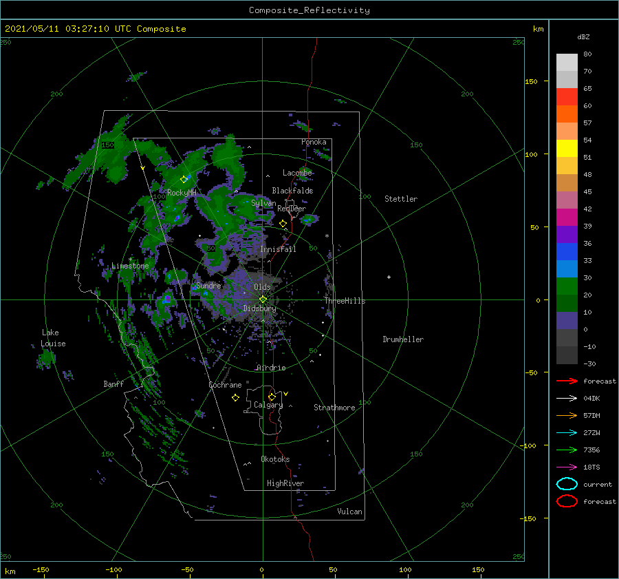Screen dimensions: 619x579
Task: Click the Vulcan label
Action: click(x=349, y=512)
